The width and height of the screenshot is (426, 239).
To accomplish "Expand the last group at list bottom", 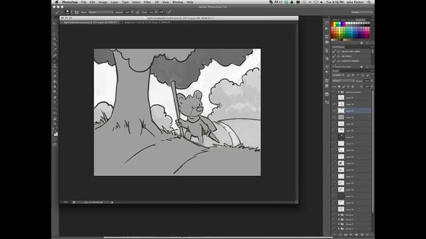I will (x=339, y=228).
